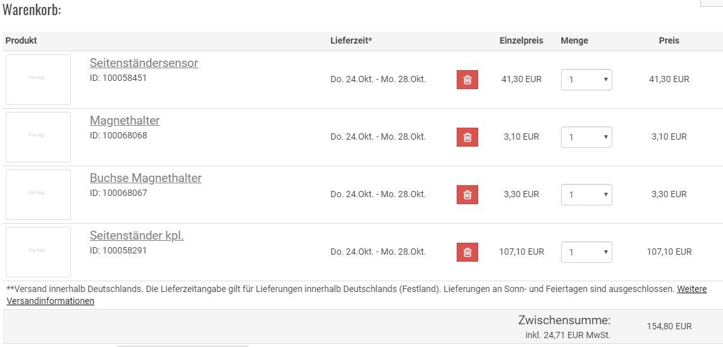Viewport: 723px width, 347px height.
Task: Click thumbnail for Seitenständer kpl.
Action: click(38, 252)
